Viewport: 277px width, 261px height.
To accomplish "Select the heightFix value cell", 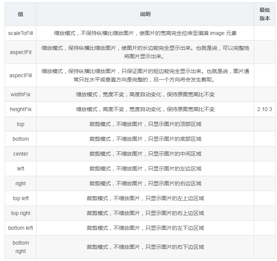I will point(21,109).
